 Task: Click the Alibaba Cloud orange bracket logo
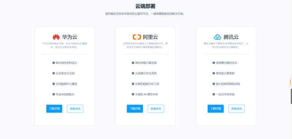tap(137, 37)
